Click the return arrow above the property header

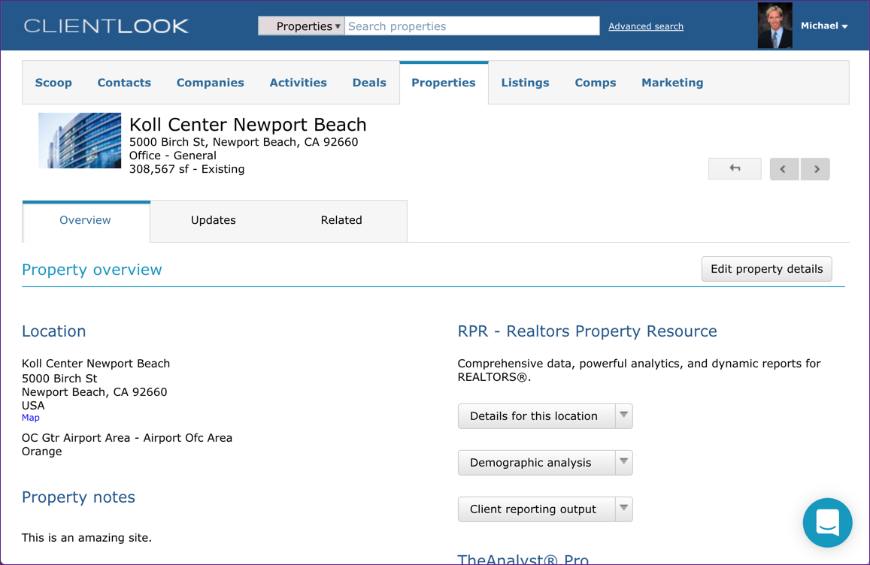coord(735,168)
